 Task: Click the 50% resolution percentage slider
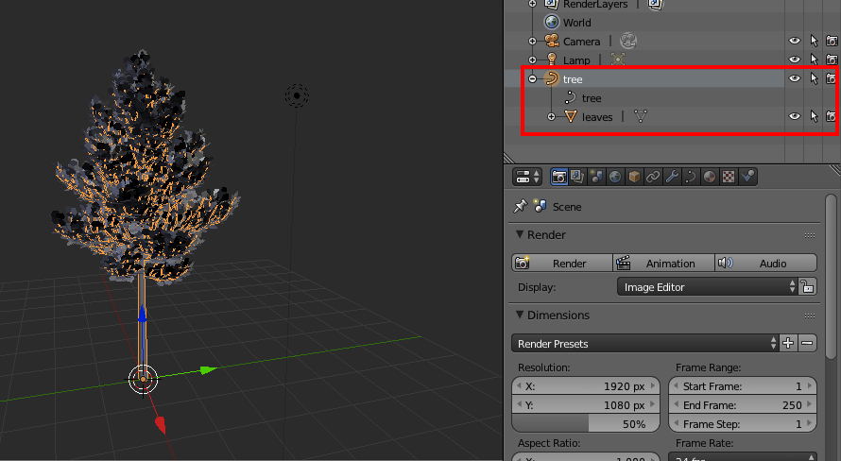pyautogui.click(x=586, y=424)
